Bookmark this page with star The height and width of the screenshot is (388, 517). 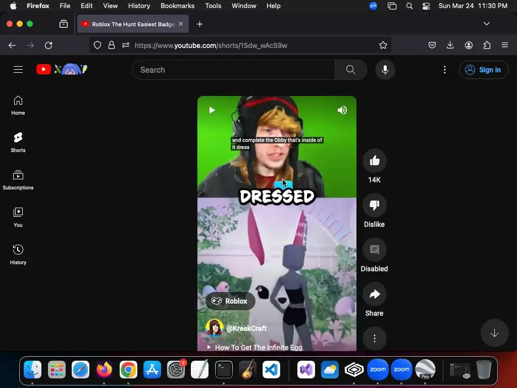[383, 45]
